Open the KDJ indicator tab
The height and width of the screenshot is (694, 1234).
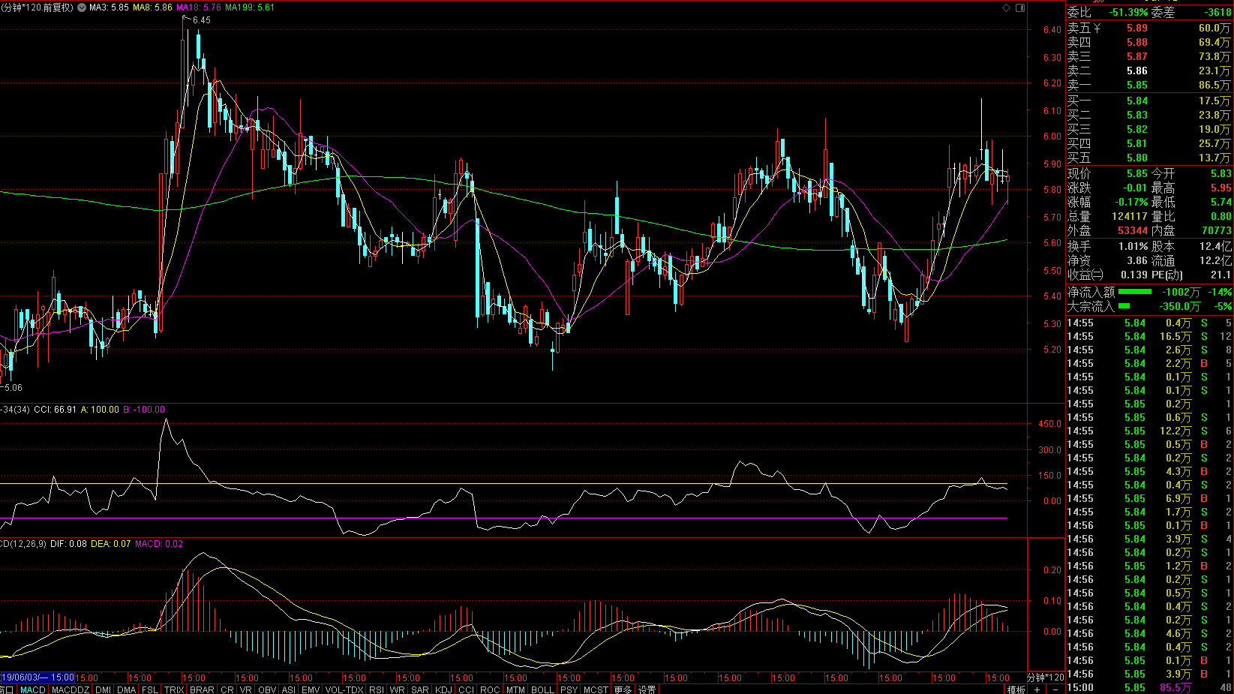pyautogui.click(x=444, y=689)
